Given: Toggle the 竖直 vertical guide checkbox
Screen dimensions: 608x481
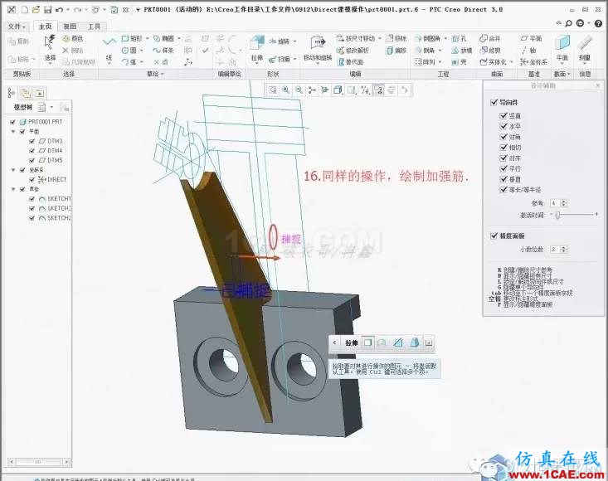Looking at the screenshot, I should (x=503, y=115).
